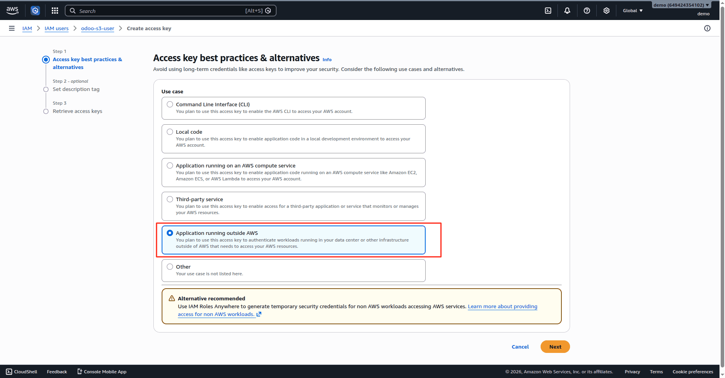Expand the Global region dropdown
The width and height of the screenshot is (725, 378).
pyautogui.click(x=633, y=11)
